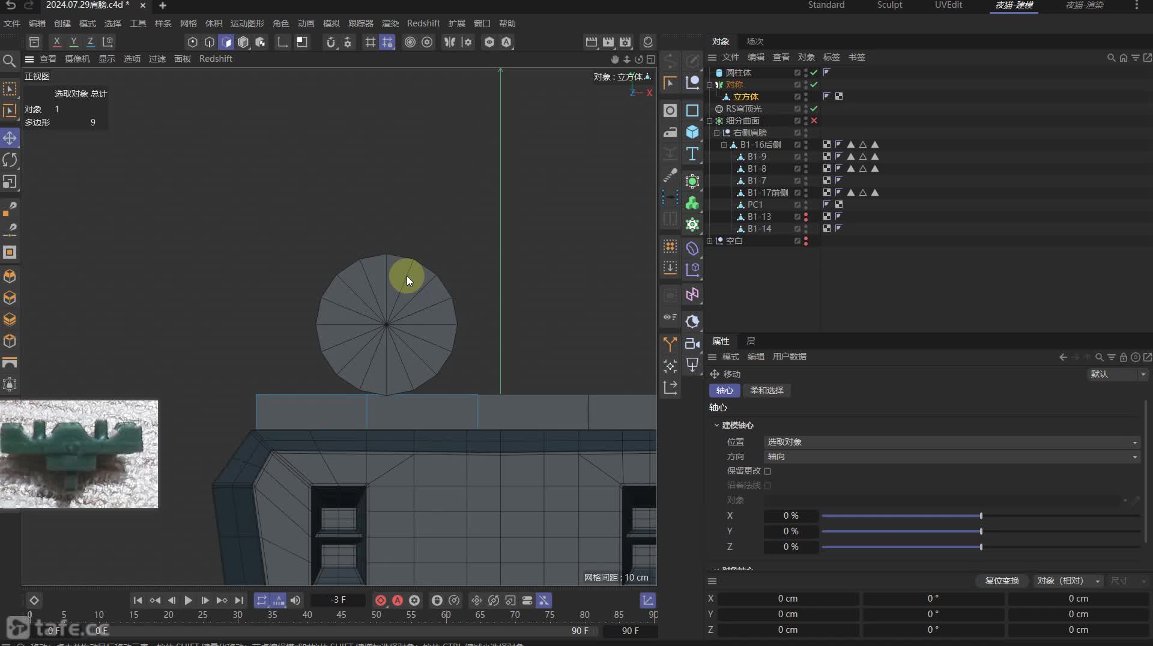Click the reference image thumbnail
Screen dimensions: 1153x646
click(79, 454)
